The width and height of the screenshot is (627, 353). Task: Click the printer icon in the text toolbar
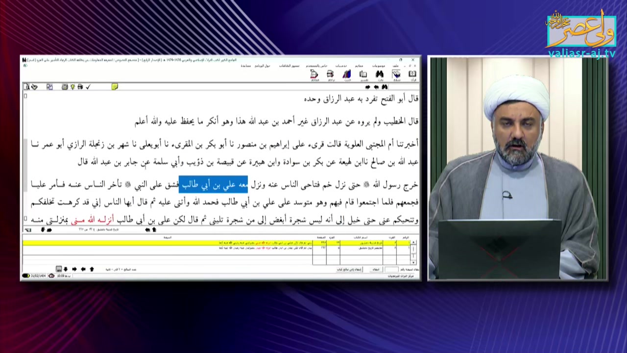click(80, 87)
